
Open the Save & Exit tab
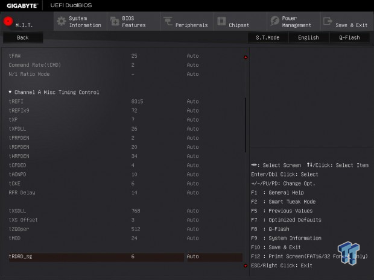coord(347,22)
